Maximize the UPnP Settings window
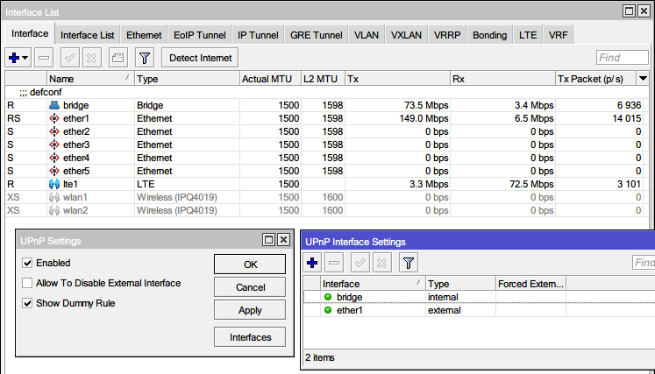Viewport: 655px width, 374px height. (x=268, y=240)
